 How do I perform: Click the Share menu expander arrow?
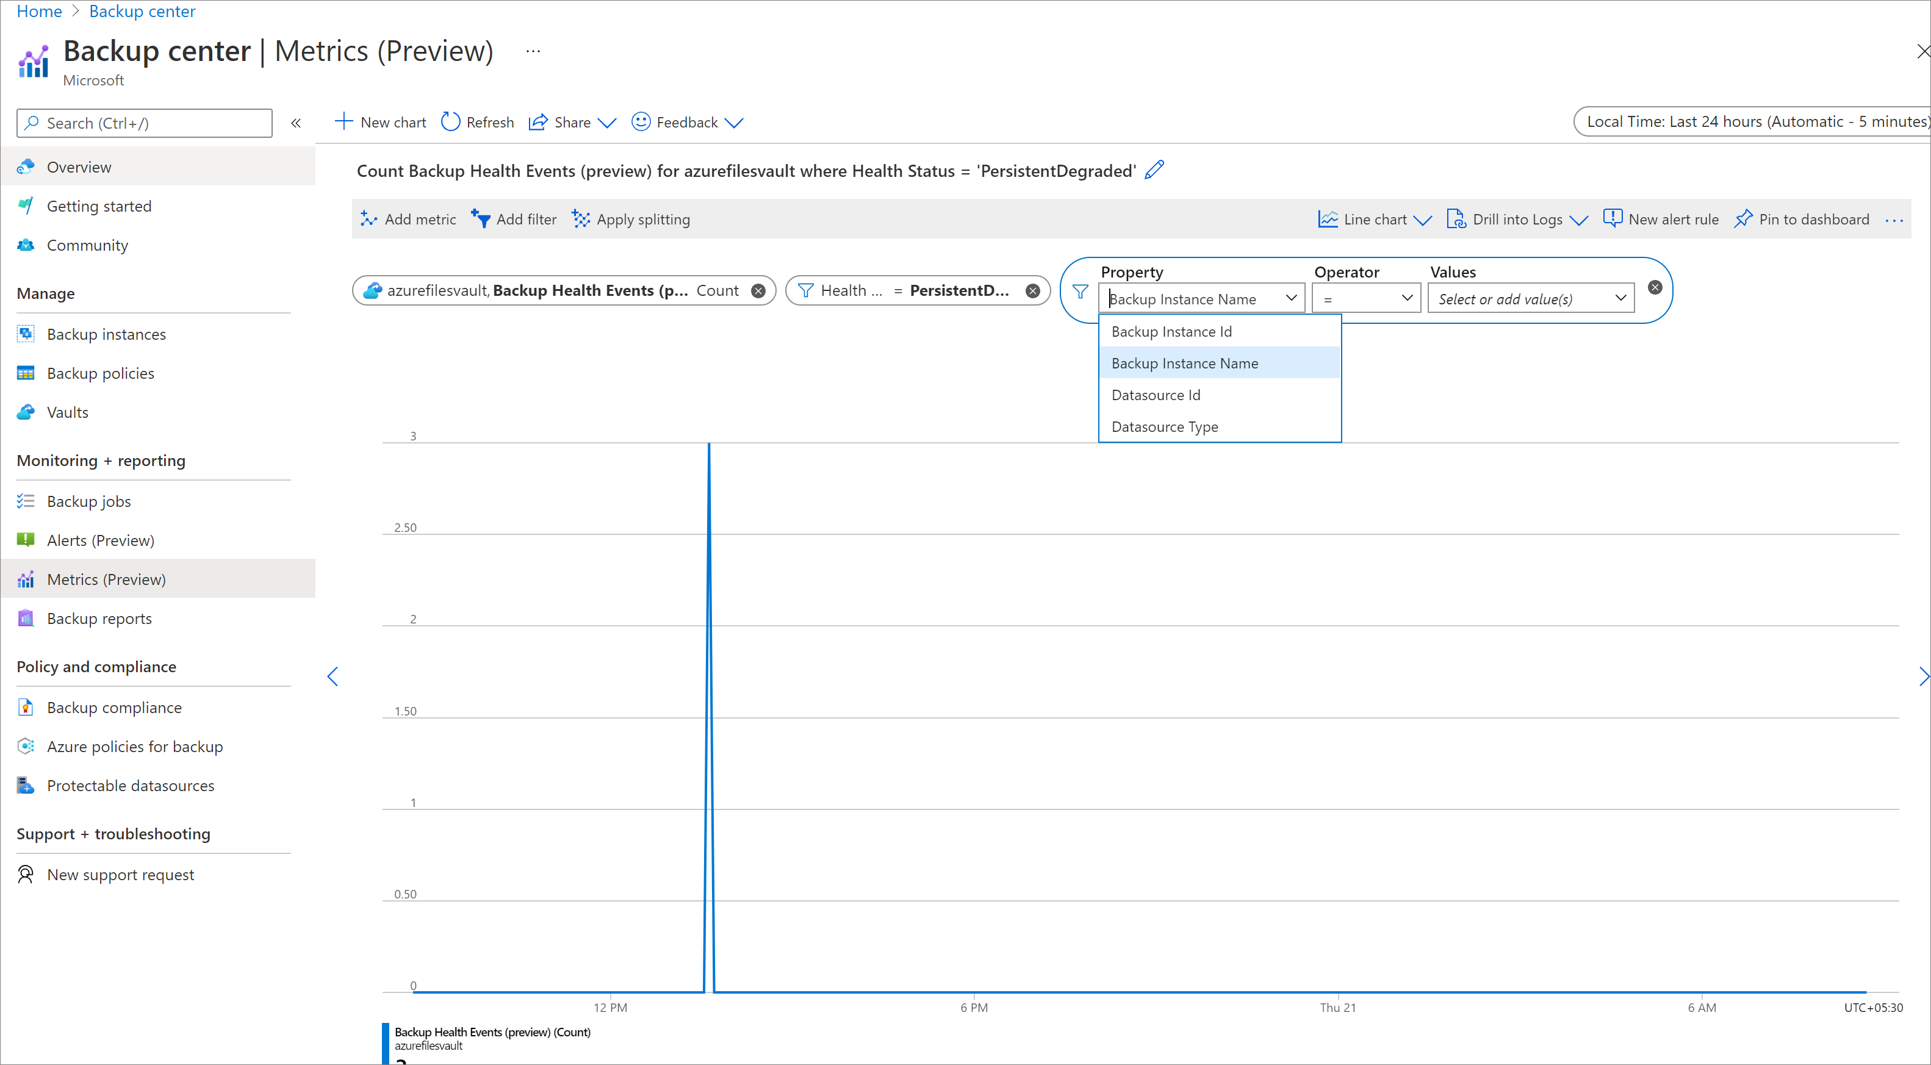click(605, 122)
